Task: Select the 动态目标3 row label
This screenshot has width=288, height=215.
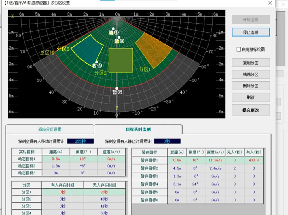Action: pos(27,173)
